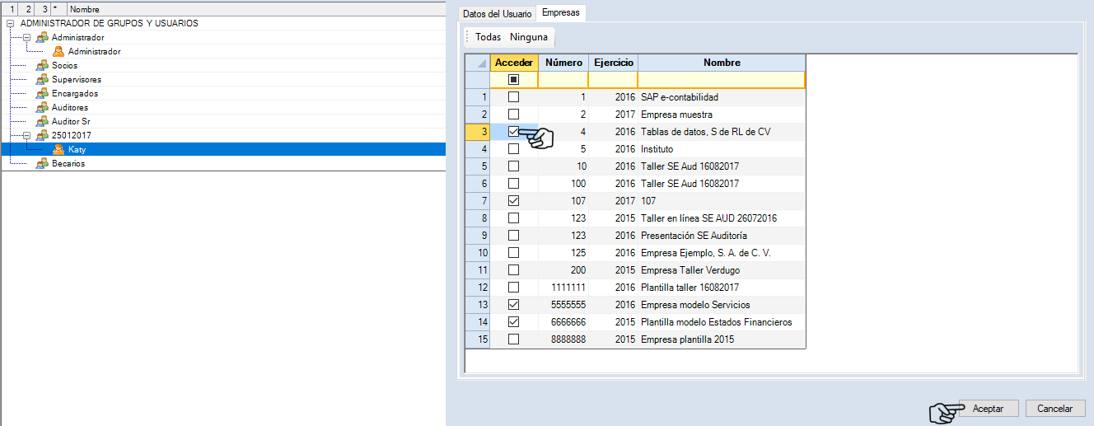The image size is (1094, 426).
Task: Select the Administrador user icon under group
Action: click(x=58, y=51)
